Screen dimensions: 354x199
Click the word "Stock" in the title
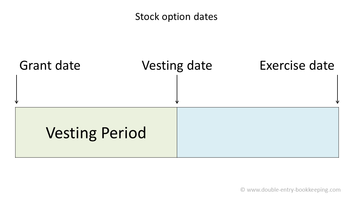click(x=144, y=17)
